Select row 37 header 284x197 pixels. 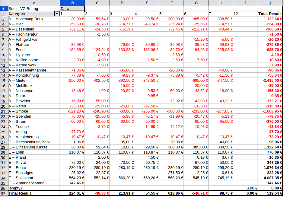click(4, 193)
